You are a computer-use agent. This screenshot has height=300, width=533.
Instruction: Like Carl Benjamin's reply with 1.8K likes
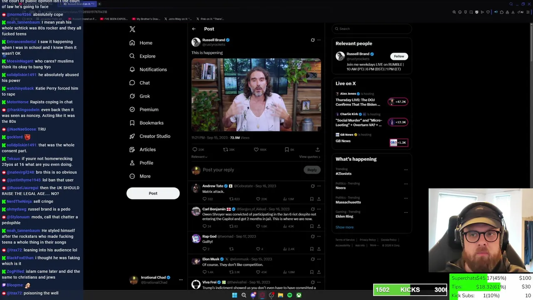(258, 226)
